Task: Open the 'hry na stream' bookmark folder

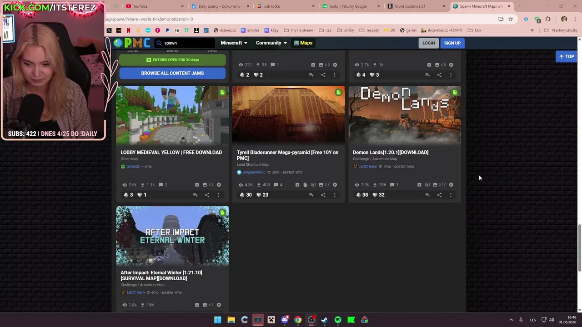Action: [299, 30]
